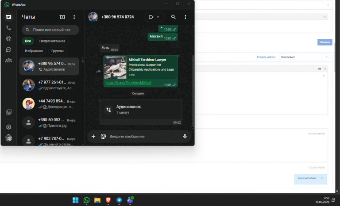Screen dimensions: 340x206
Task: Open the Channels icon in WhatsApp sidebar
Action: [x=8, y=50]
